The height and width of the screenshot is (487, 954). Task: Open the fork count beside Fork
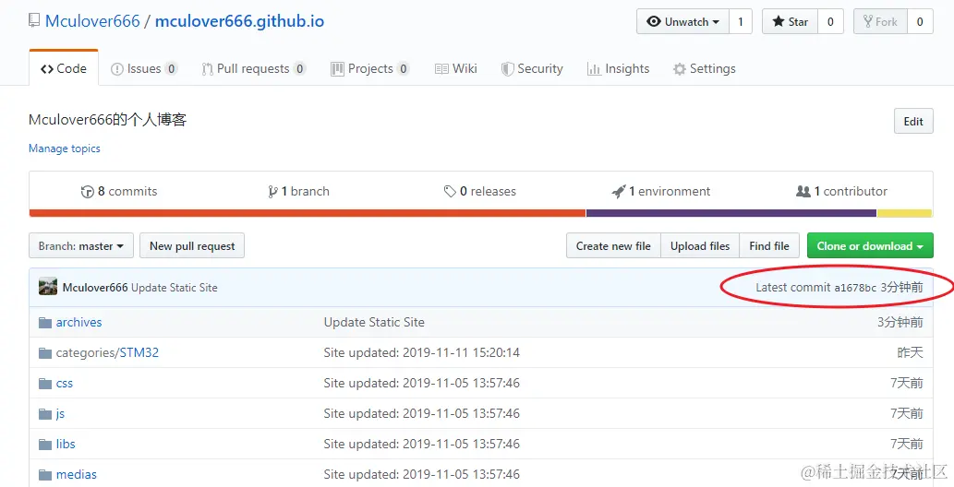(920, 21)
